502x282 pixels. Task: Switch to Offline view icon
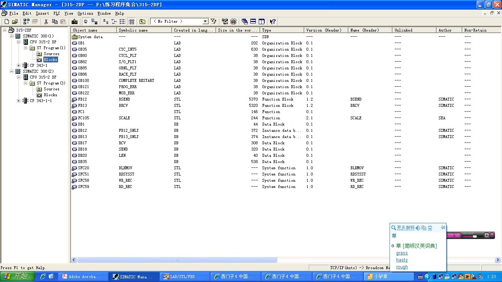pyautogui.click(x=86, y=22)
